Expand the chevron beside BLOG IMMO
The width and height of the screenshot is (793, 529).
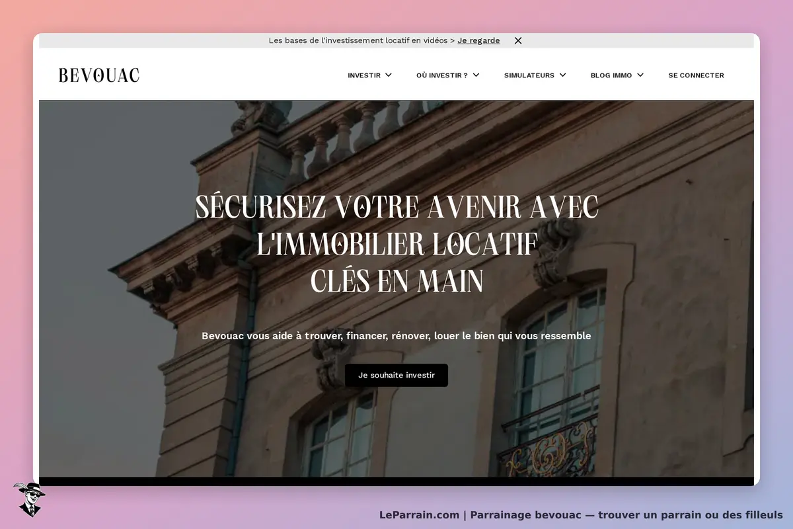tap(640, 75)
